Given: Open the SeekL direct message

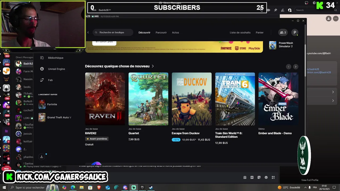Looking at the screenshot, I should pyautogui.click(x=24, y=87).
